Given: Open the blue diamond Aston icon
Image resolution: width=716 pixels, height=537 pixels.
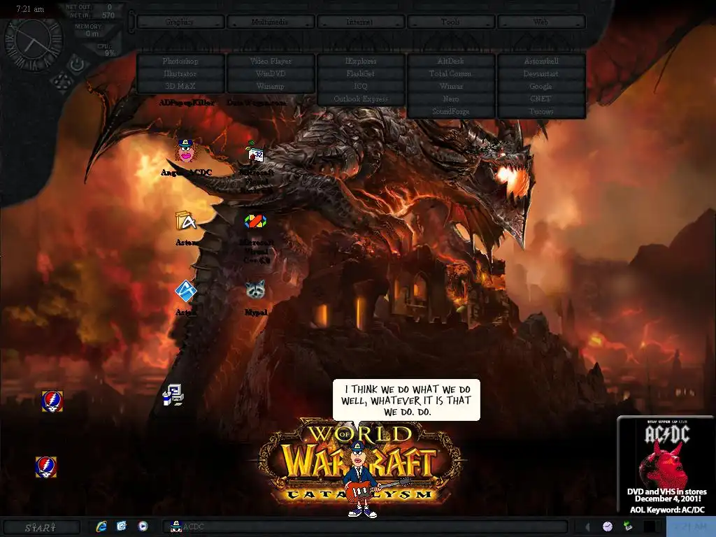Looking at the screenshot, I should 186,292.
